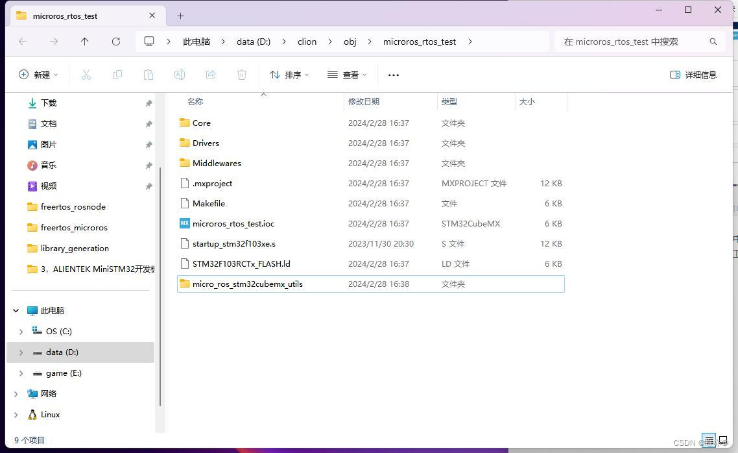Collapse the 此电脑 tree node

click(x=16, y=310)
